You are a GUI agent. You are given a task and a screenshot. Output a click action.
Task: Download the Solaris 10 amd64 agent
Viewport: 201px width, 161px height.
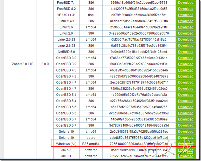[x=186, y=132]
